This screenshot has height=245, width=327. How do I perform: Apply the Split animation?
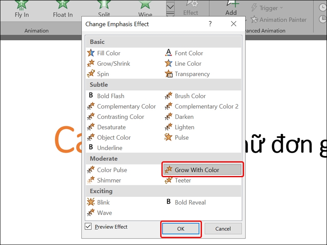coord(104,9)
